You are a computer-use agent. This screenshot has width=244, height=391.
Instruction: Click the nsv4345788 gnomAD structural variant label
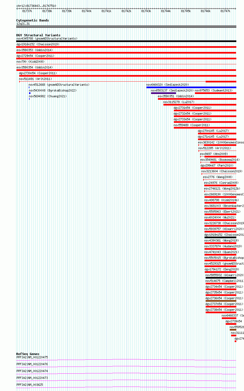click(47, 38)
